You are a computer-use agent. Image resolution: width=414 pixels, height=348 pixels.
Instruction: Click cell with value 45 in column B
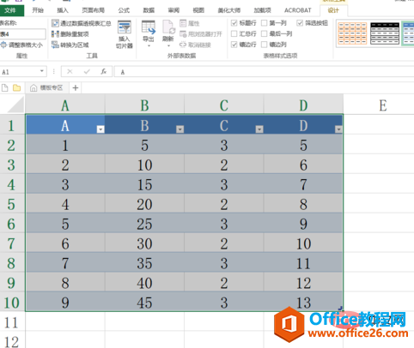click(144, 303)
